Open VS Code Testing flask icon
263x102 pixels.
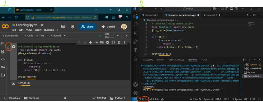pyautogui.click(x=135, y=59)
